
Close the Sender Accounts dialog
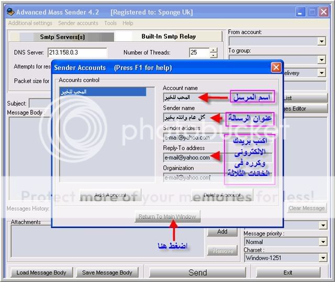[x=276, y=67]
